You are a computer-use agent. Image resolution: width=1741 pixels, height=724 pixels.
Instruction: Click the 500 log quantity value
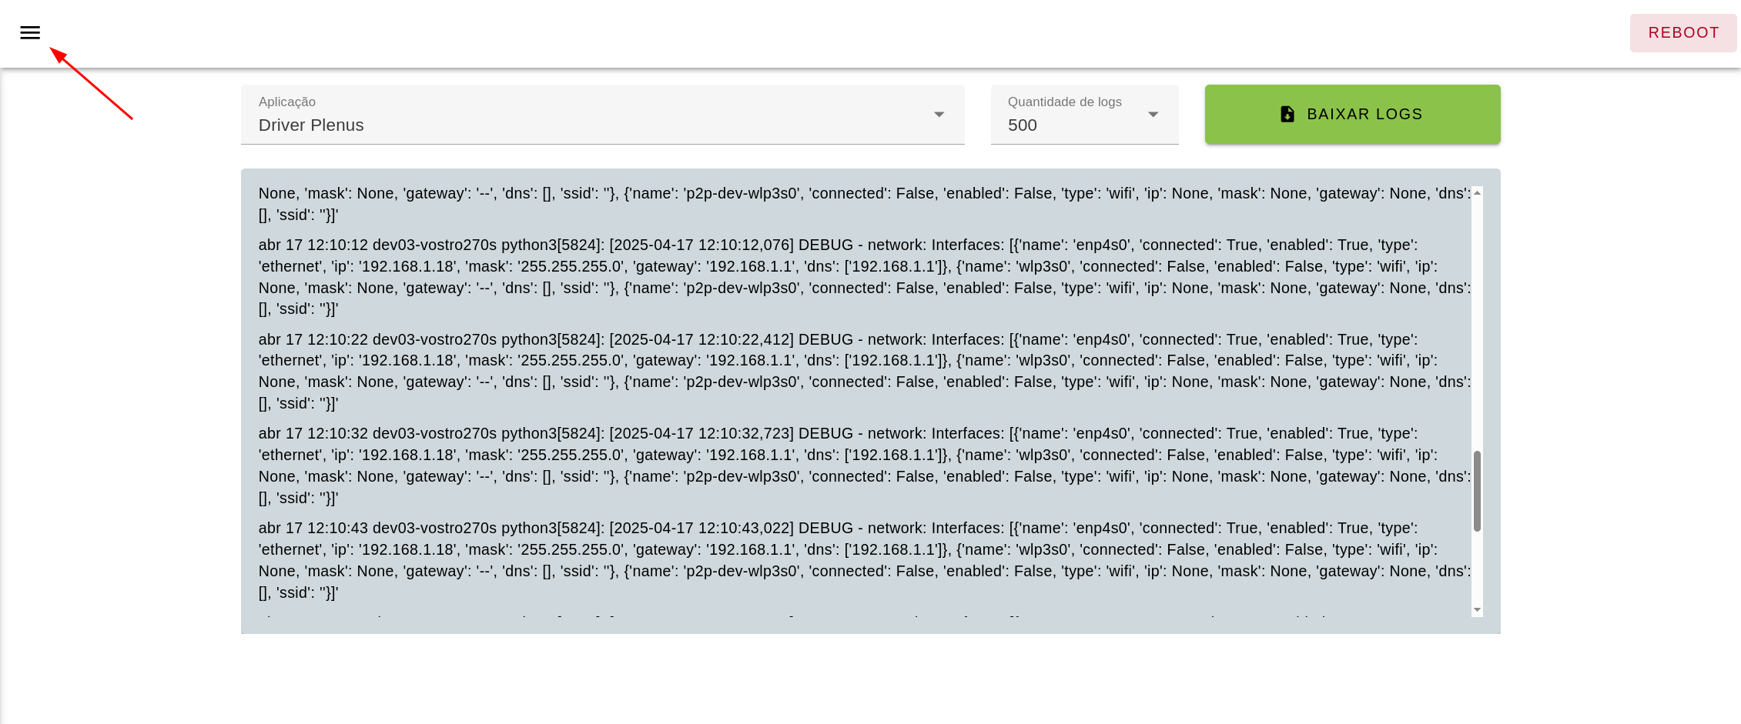click(x=1023, y=125)
